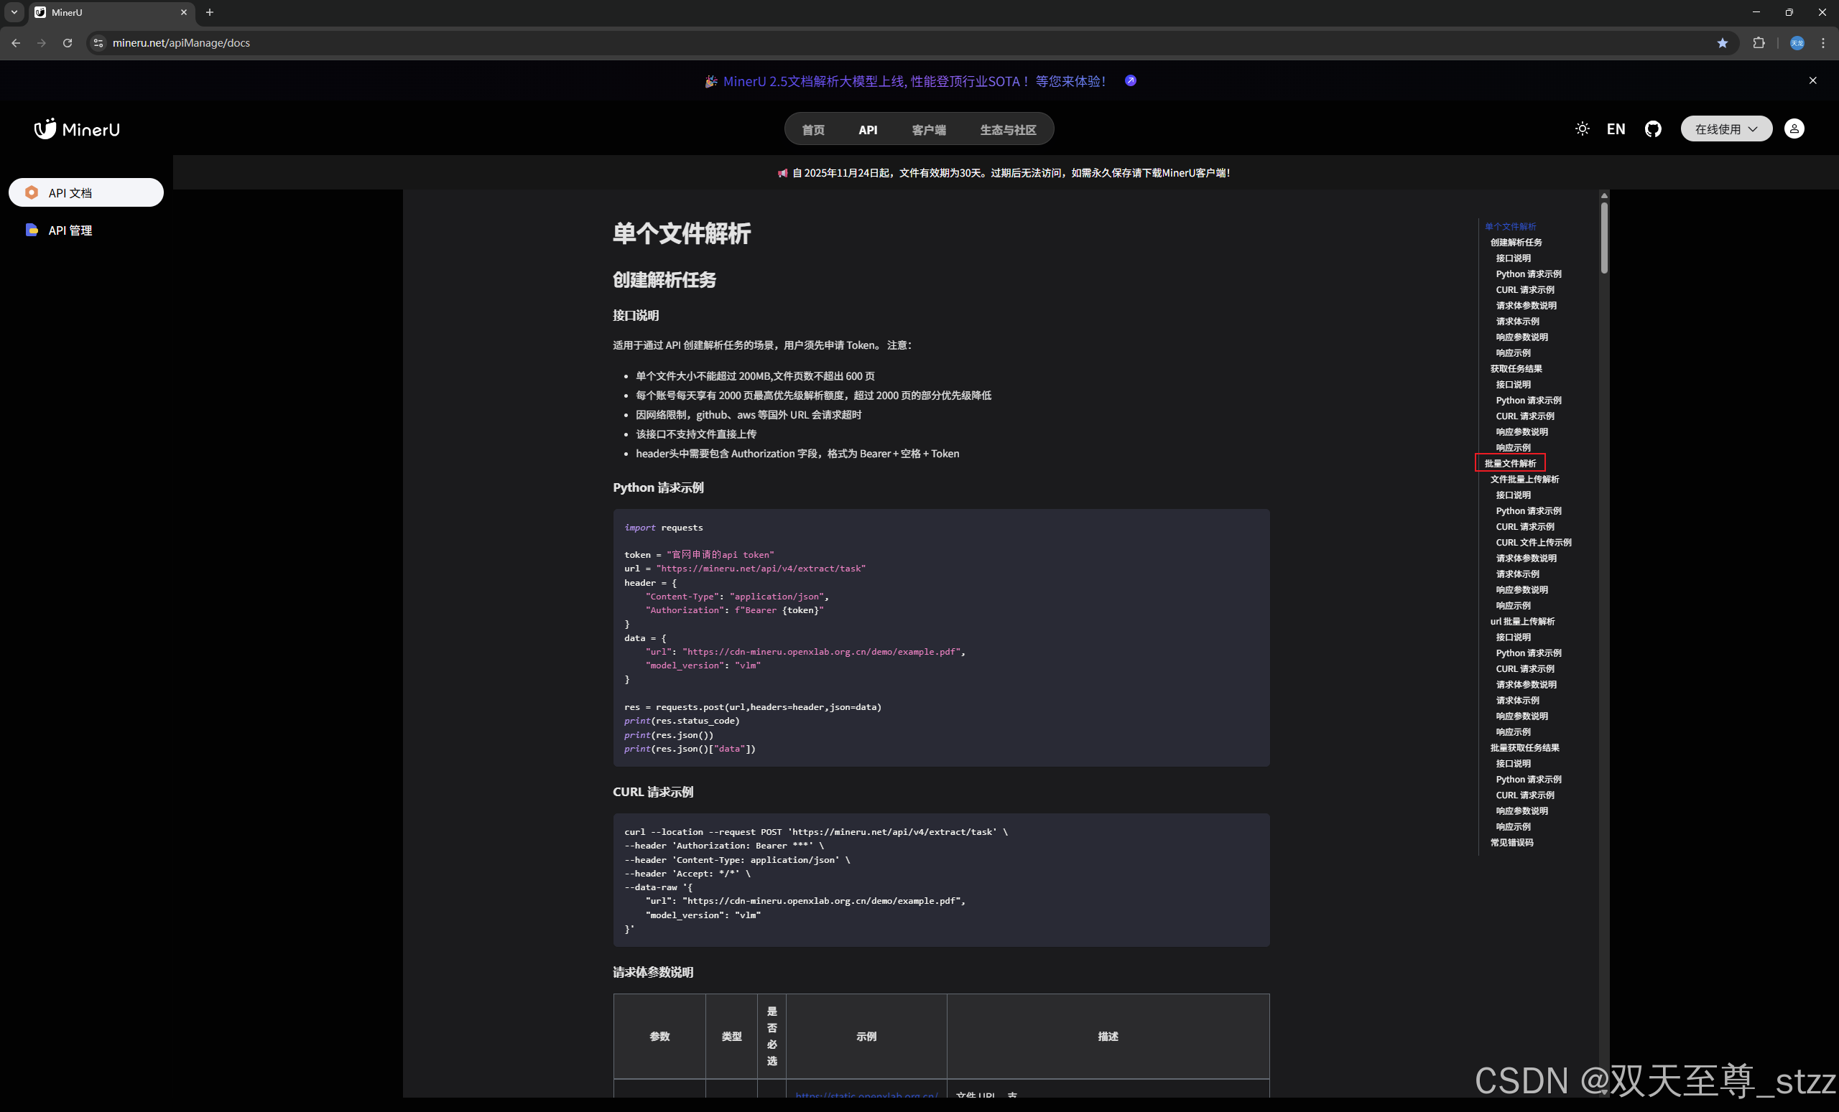Click the CURL 请求示例 heading
This screenshot has width=1839, height=1112.
652,792
